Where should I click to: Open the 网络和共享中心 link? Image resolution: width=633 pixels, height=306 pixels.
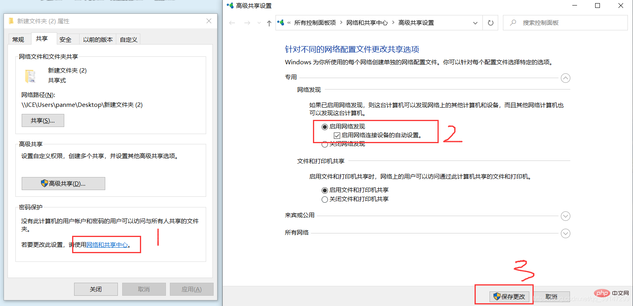click(107, 245)
